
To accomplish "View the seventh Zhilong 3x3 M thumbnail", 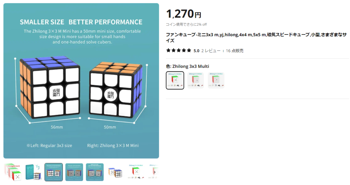I will point(136,172).
